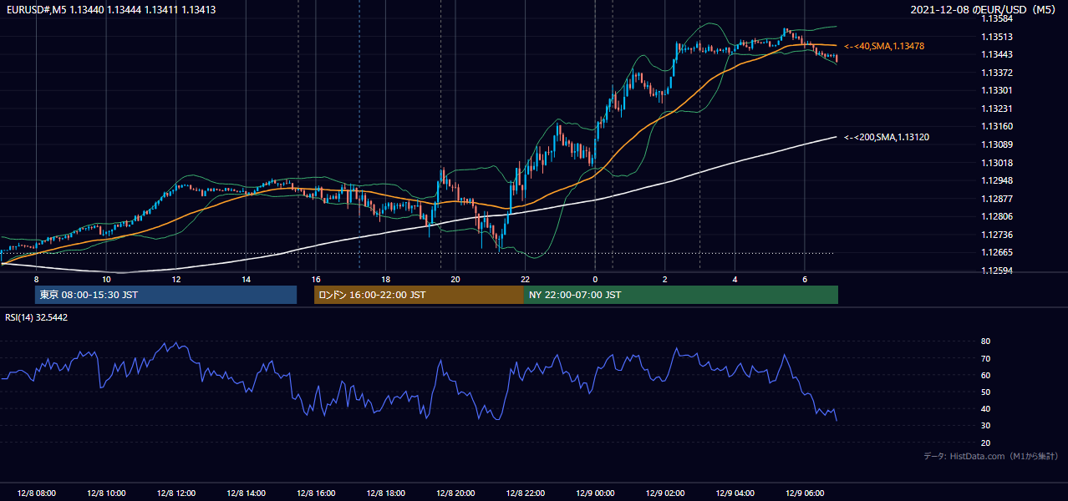Click the NY 22:00-07:00 JST session bar

click(x=681, y=295)
